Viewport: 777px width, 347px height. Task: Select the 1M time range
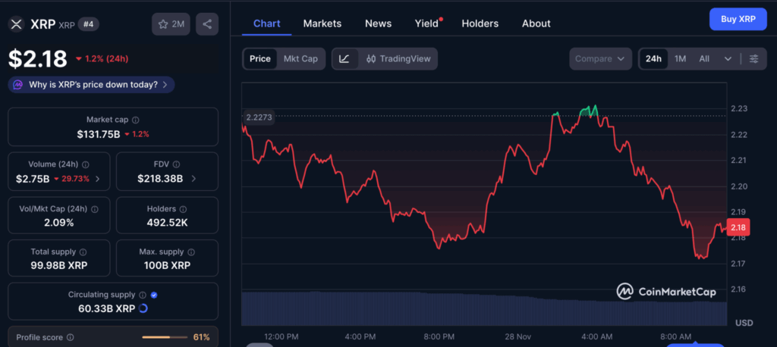point(680,59)
